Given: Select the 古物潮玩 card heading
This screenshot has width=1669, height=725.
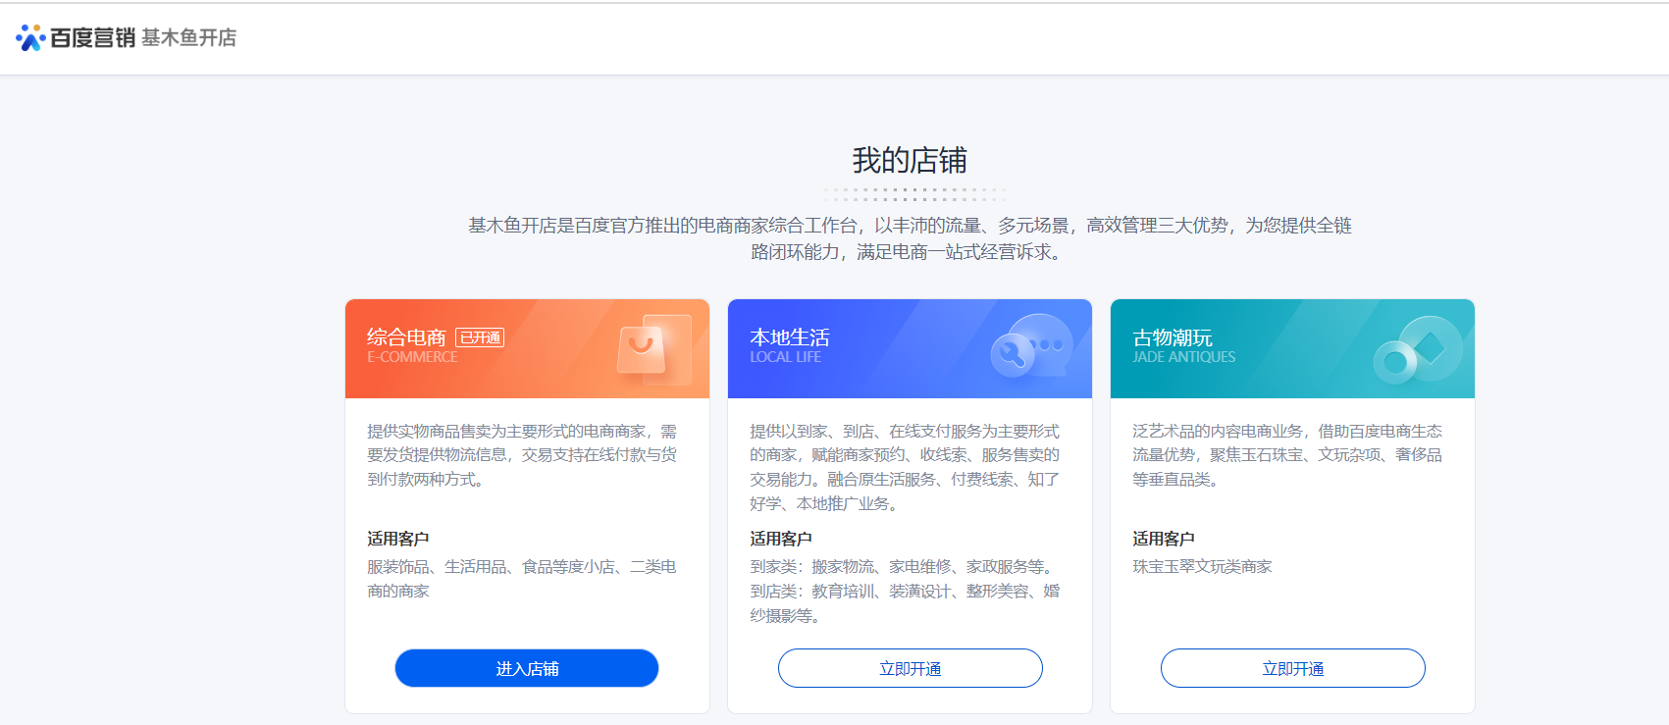Looking at the screenshot, I should (x=1172, y=337).
